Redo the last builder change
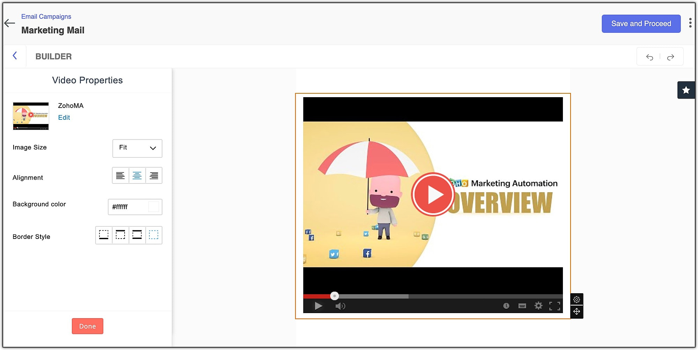This screenshot has width=698, height=350. pos(670,57)
